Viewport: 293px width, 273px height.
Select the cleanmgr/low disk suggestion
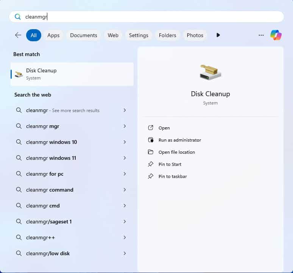[72, 253]
